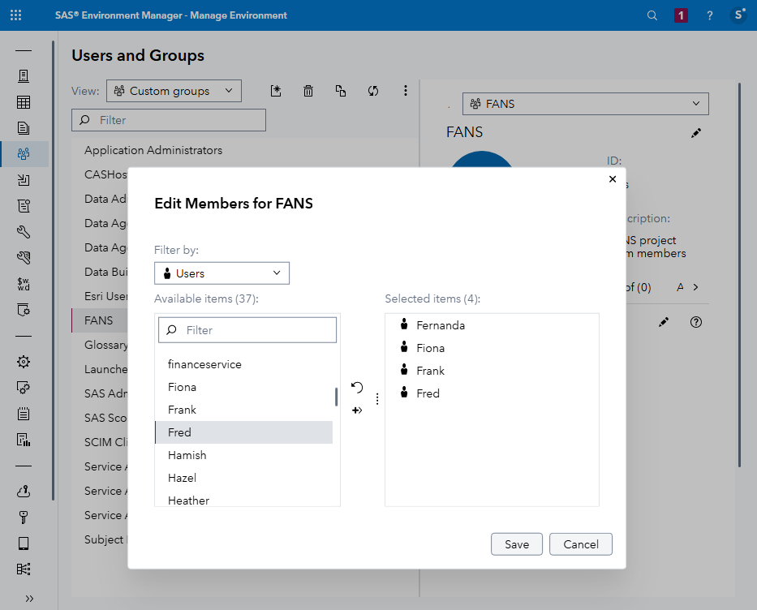Change the Filter by selection from Users
The image size is (757, 610).
pyautogui.click(x=222, y=273)
